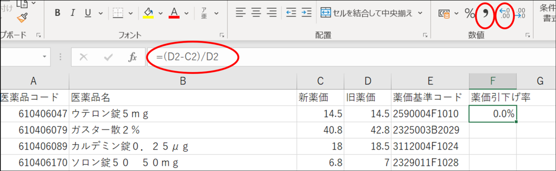This screenshot has width=556, height=171.
Task: Select column B header
Action: [x=183, y=81]
